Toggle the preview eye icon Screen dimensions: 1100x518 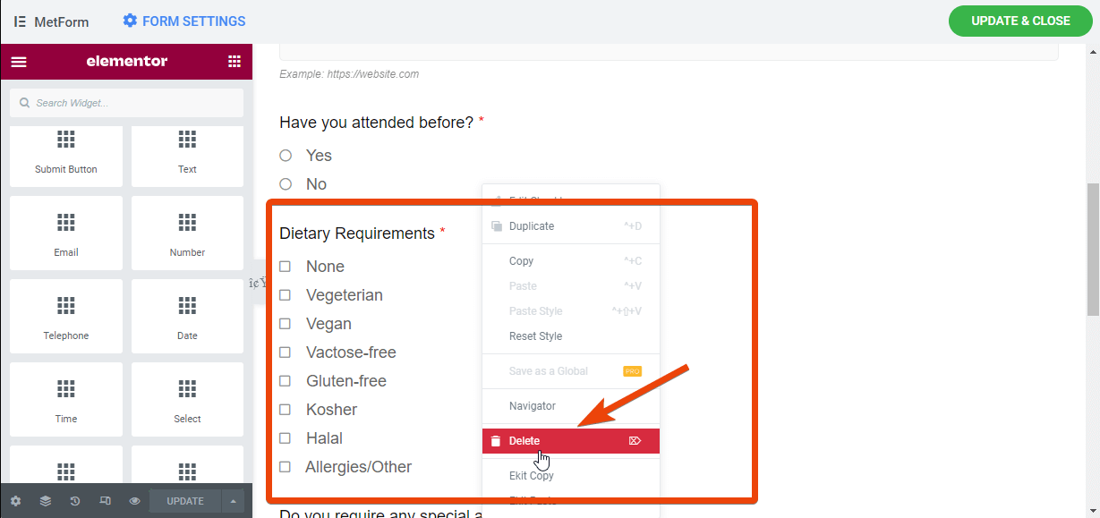134,501
